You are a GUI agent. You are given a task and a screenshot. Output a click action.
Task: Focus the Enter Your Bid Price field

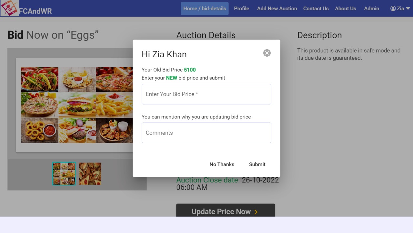206,94
